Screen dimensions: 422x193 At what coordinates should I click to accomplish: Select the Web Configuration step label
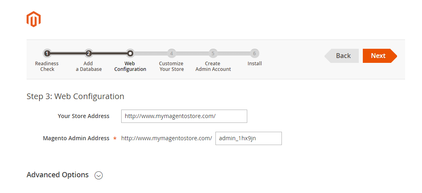(x=130, y=66)
